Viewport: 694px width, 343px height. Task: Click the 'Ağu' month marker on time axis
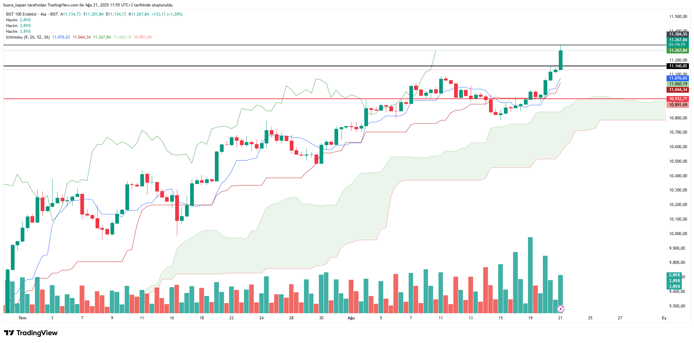(x=351, y=318)
